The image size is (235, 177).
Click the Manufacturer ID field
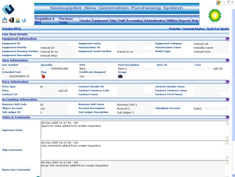130,48
